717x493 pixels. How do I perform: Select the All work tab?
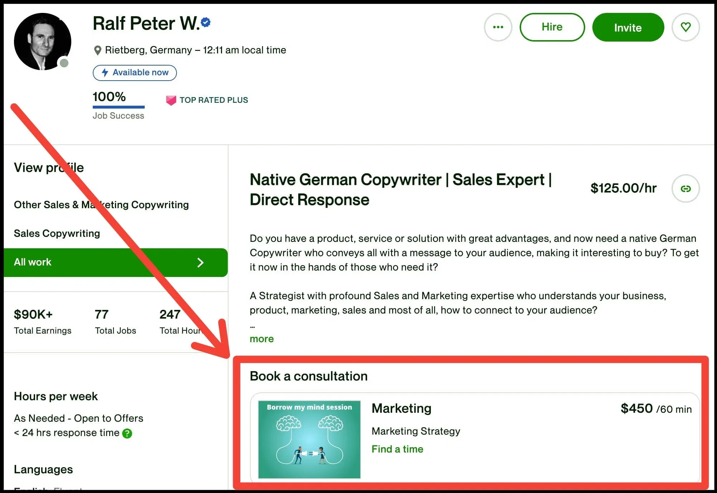pos(116,263)
